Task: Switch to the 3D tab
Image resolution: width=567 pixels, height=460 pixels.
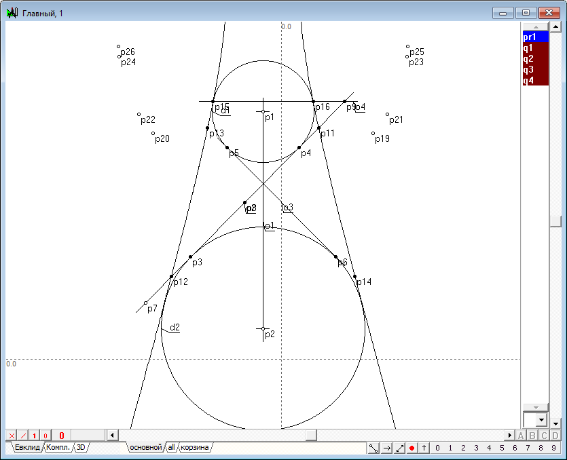Action: pos(81,447)
